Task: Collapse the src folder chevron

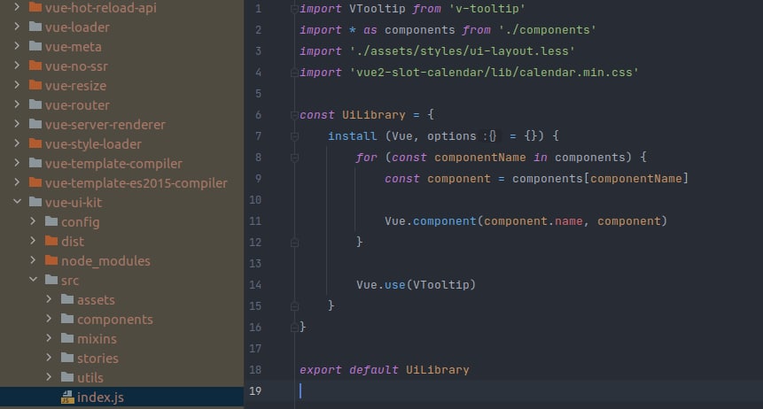Action: point(33,279)
